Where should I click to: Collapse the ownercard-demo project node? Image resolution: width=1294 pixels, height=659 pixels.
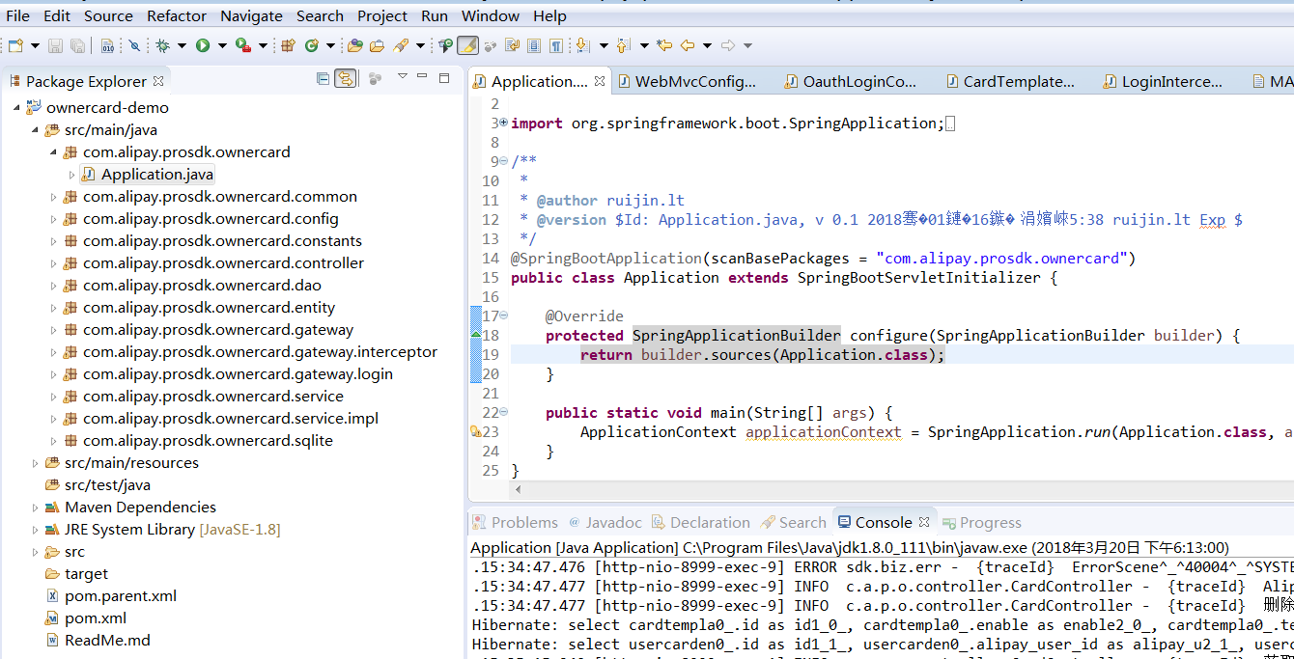coord(17,108)
